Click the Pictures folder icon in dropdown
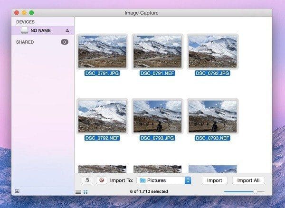This screenshot has height=208, width=285. coord(142,180)
